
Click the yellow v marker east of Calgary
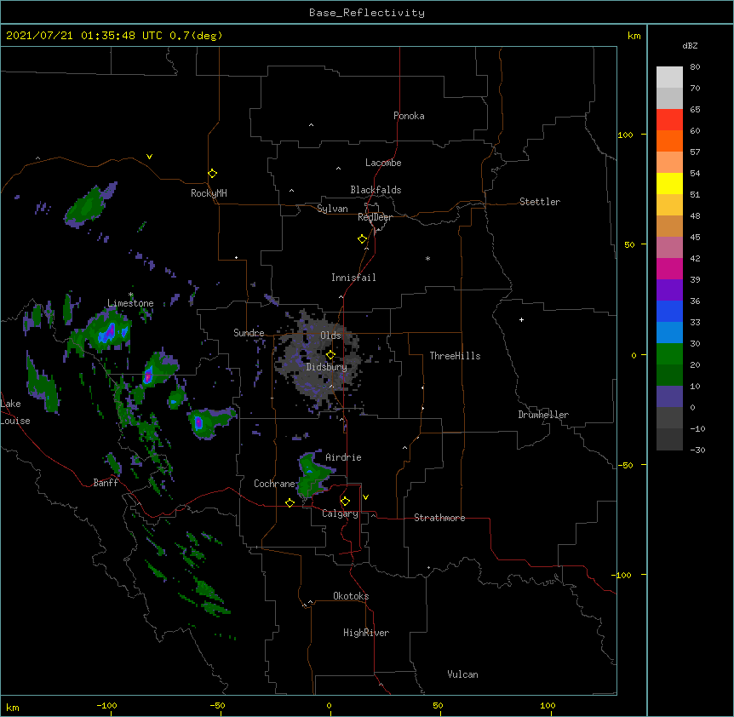coord(365,497)
